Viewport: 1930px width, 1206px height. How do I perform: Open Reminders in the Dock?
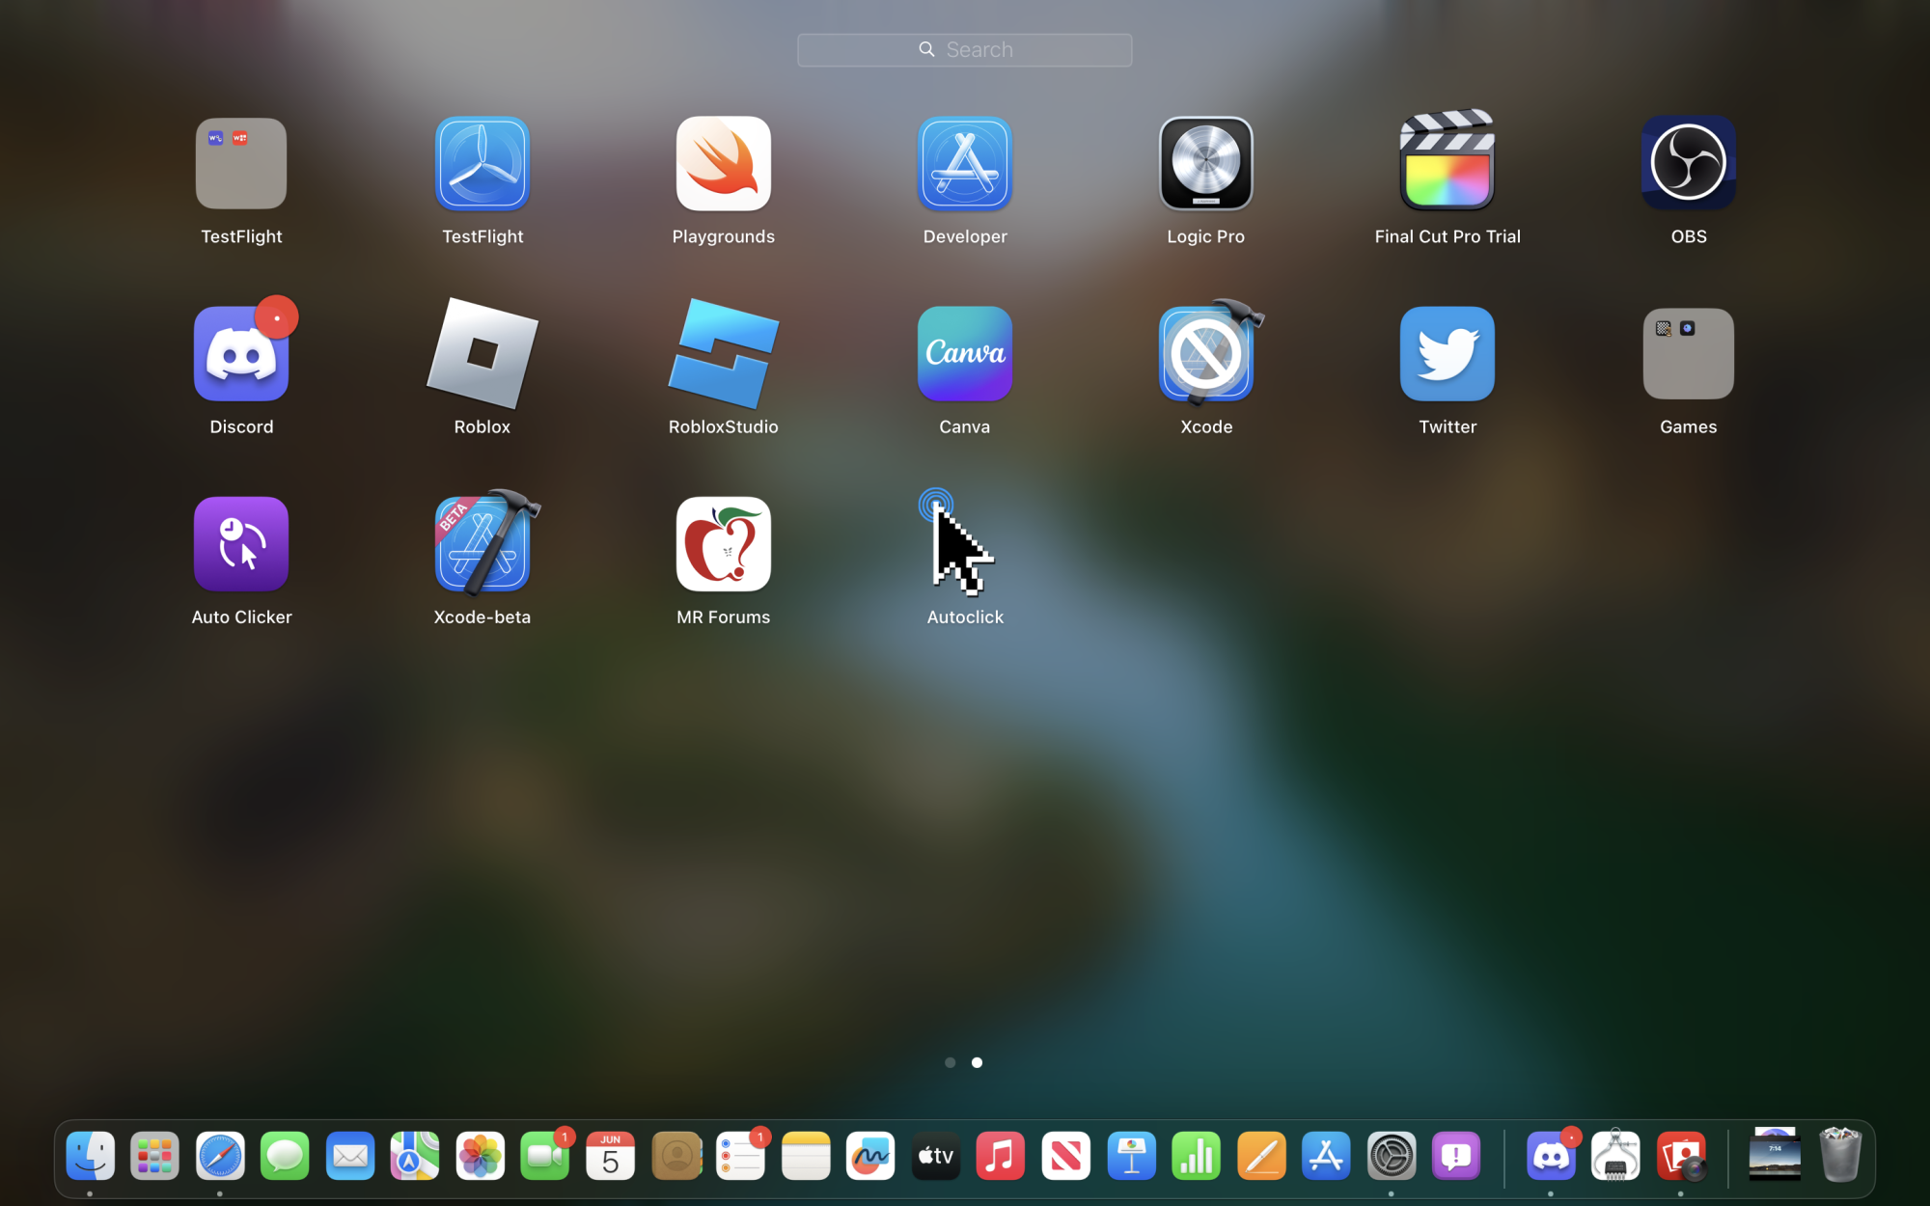tap(741, 1156)
